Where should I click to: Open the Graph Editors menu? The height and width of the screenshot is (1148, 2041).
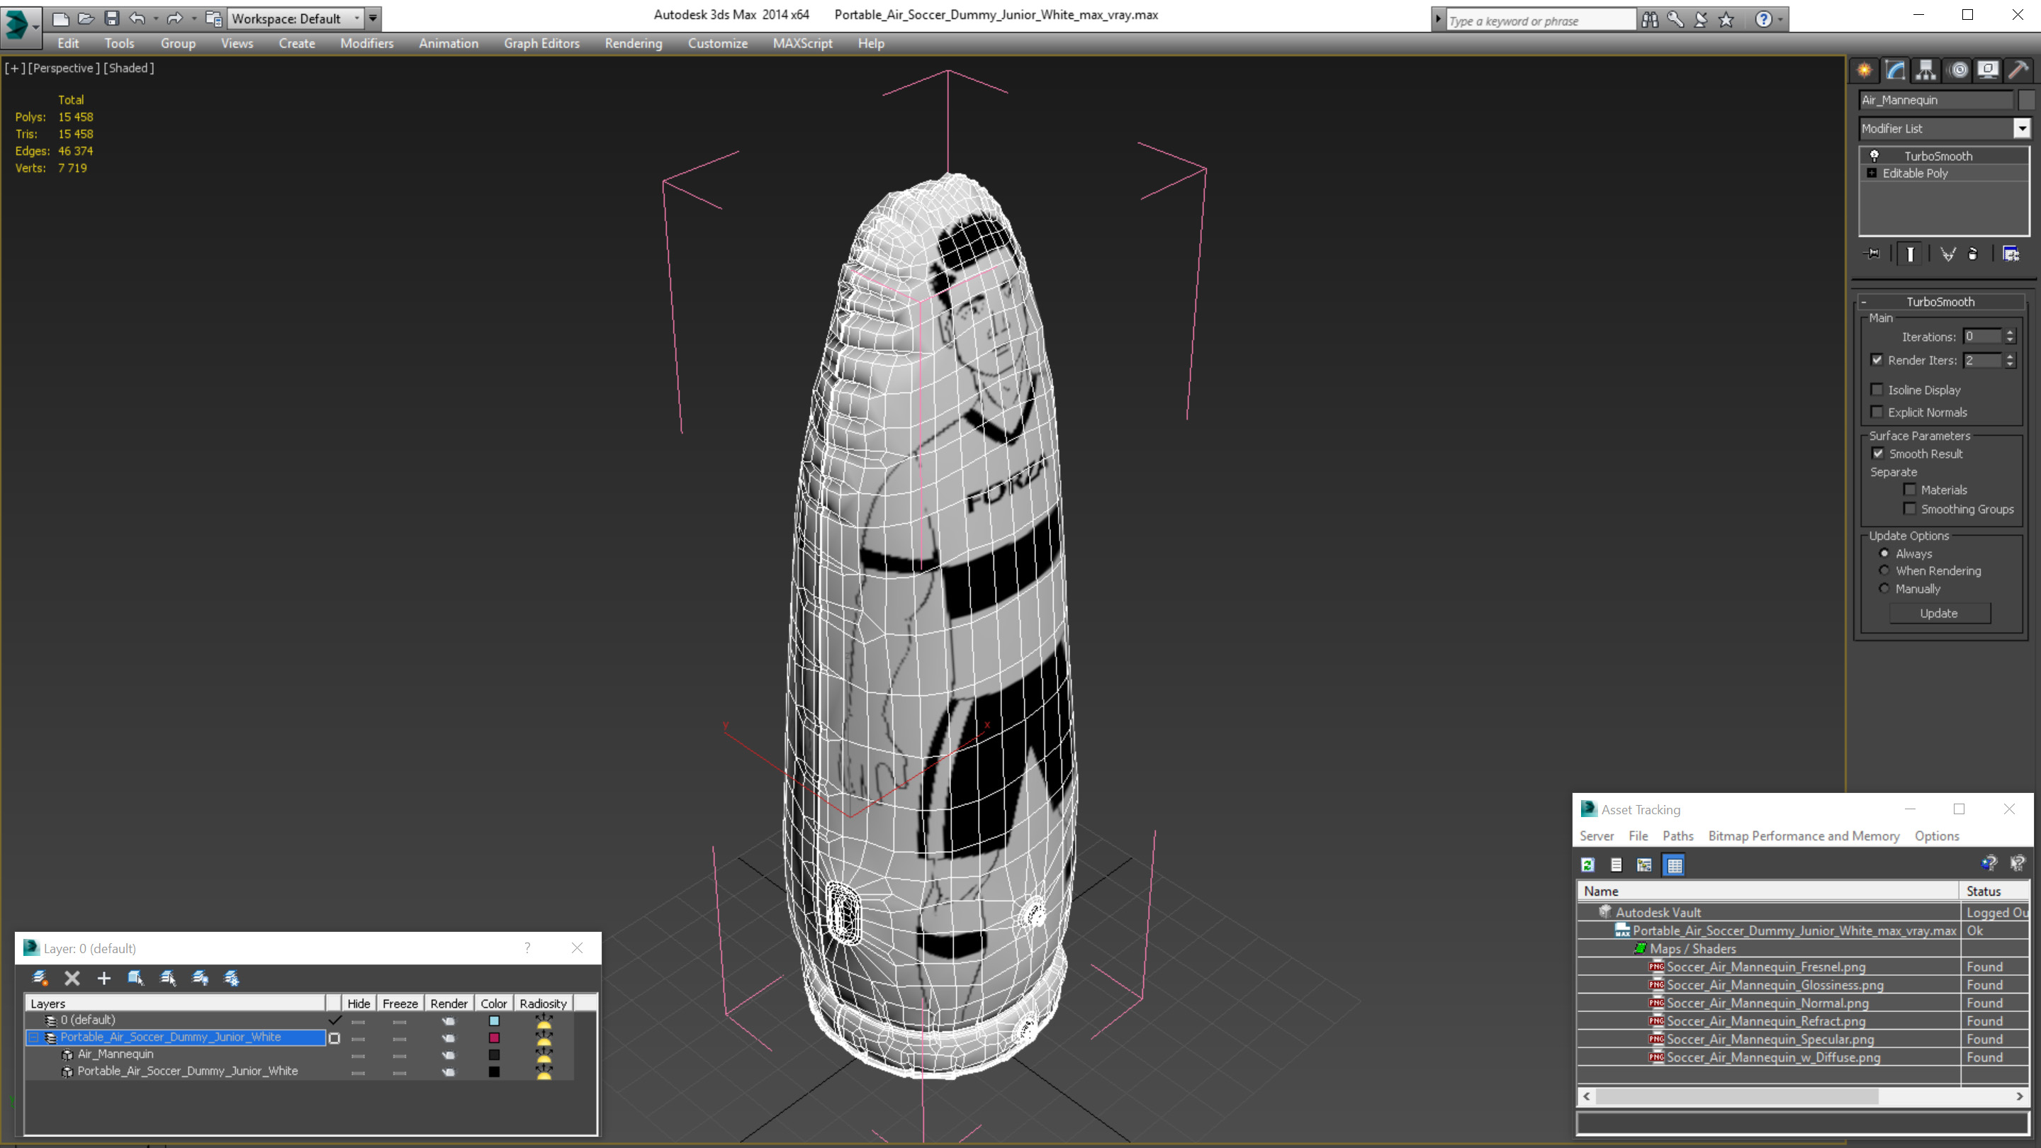(541, 43)
